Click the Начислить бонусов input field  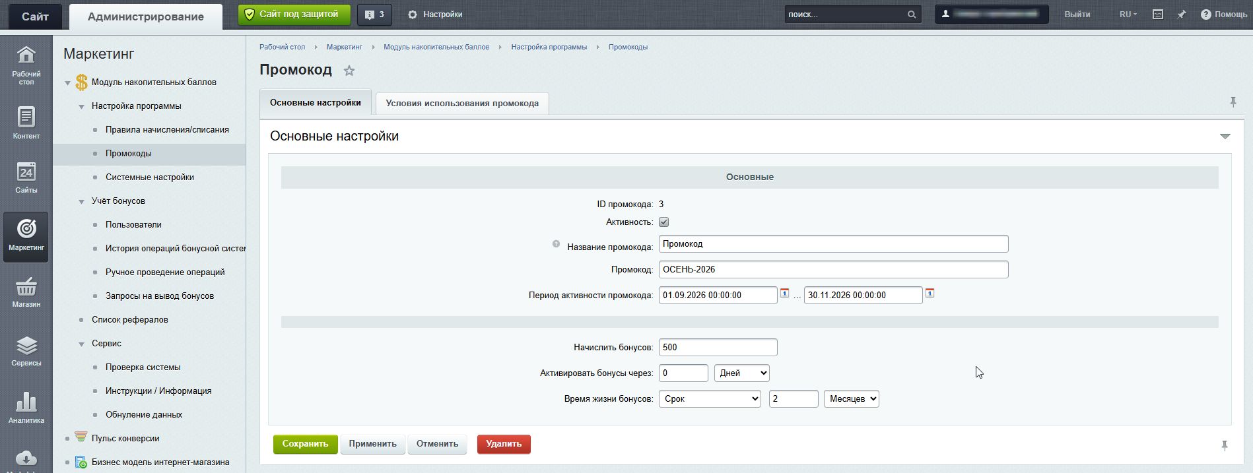pos(718,348)
